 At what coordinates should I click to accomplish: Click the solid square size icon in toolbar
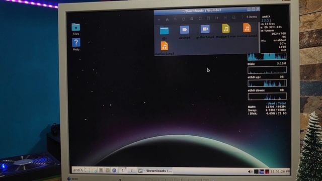(192, 19)
